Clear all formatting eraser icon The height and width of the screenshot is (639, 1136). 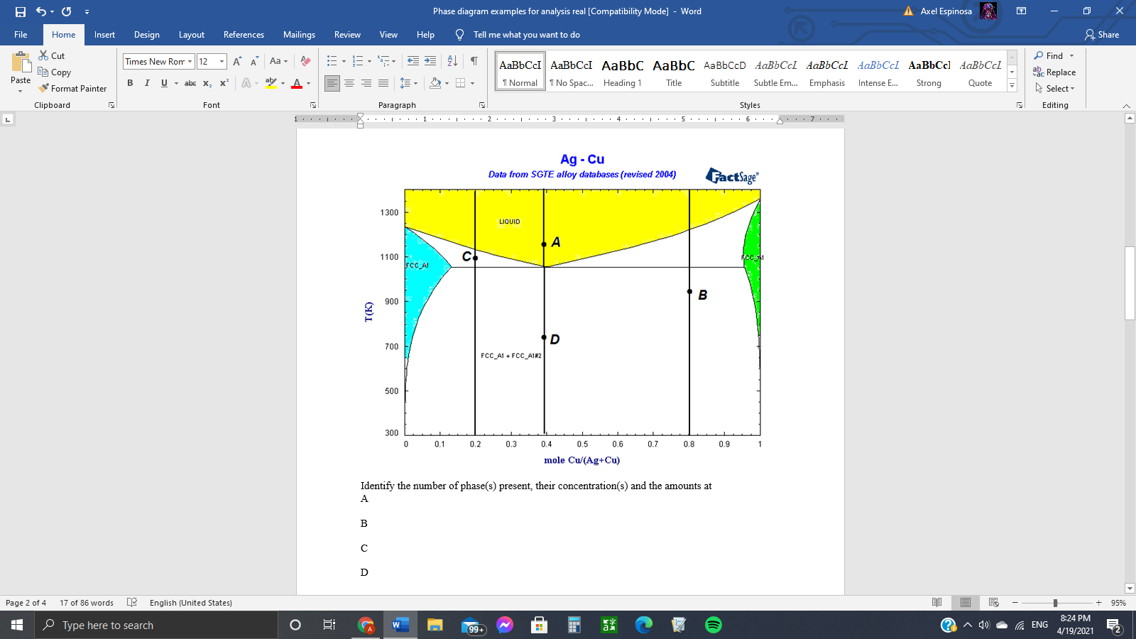[x=305, y=61]
